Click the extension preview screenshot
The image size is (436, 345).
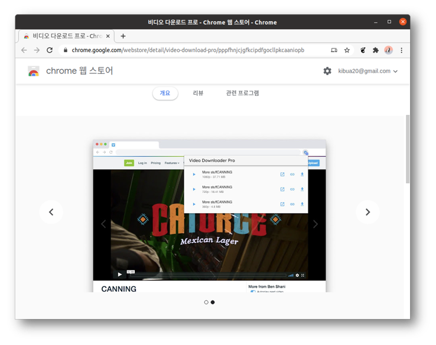point(209,216)
